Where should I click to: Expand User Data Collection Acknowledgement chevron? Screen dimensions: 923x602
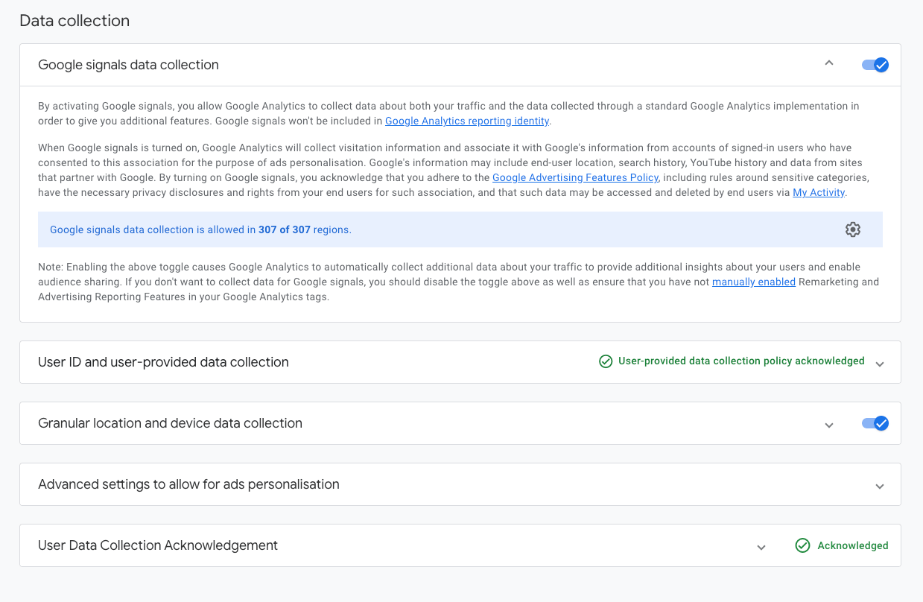761,547
